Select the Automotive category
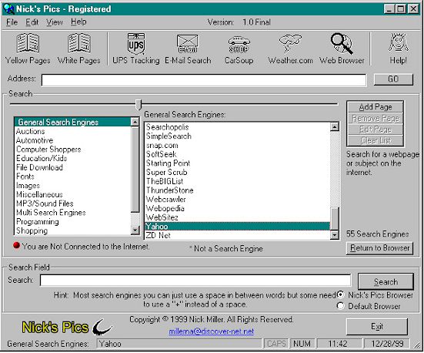Viewport: 424px width, 353px height. point(72,140)
